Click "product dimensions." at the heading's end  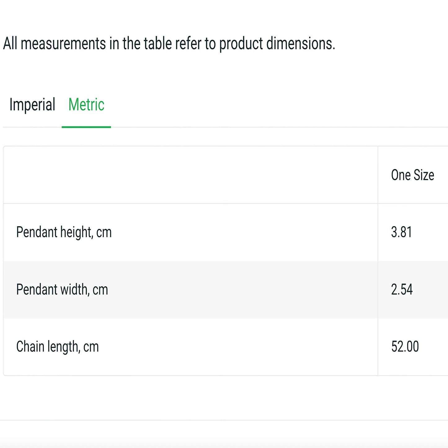[277, 43]
